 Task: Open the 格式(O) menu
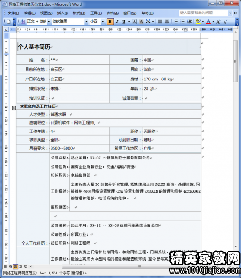(x=79, y=13)
